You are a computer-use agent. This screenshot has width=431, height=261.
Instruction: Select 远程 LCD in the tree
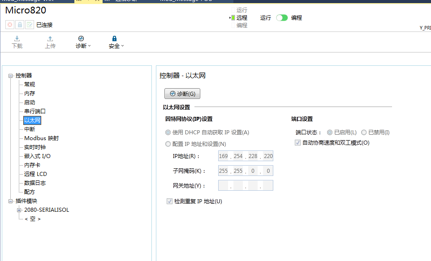pos(35,174)
